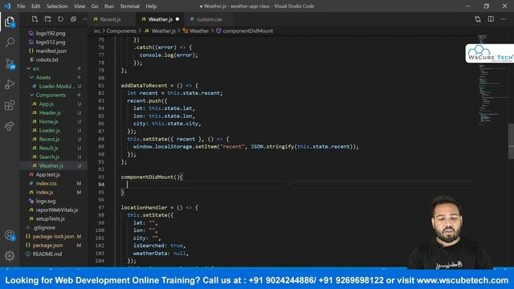Open App.js in the Components folder
514x289 pixels.
tap(47, 104)
